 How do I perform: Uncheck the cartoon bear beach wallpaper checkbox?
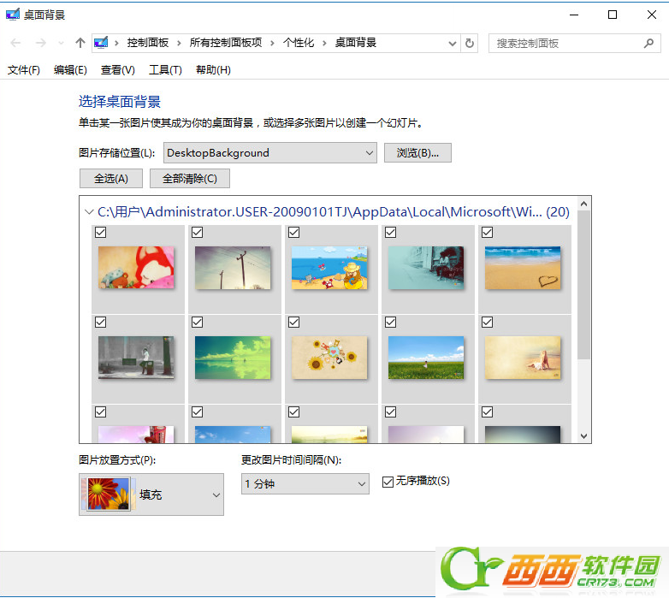294,233
